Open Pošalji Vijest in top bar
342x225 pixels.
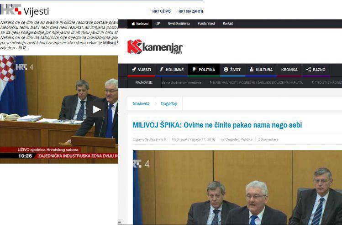point(206,24)
